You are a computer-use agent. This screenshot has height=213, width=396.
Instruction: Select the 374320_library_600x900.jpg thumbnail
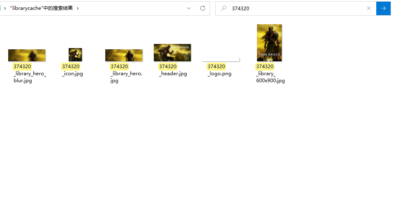pos(269,43)
